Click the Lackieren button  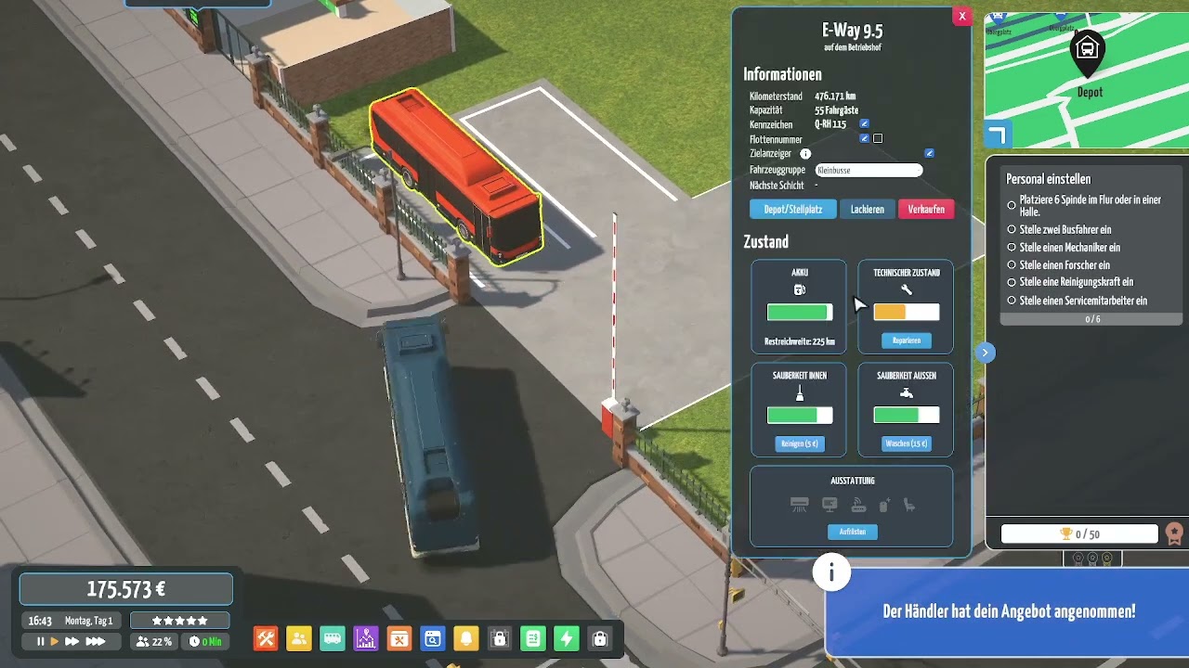click(868, 209)
